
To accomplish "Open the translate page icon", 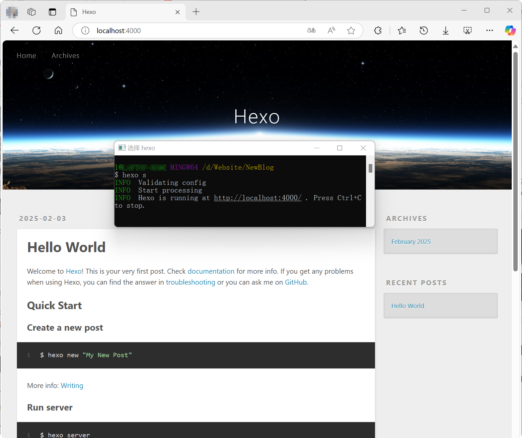I will pyautogui.click(x=311, y=30).
